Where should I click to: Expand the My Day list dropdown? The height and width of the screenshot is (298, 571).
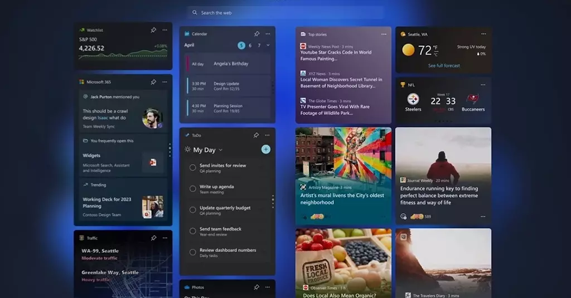[x=221, y=150]
